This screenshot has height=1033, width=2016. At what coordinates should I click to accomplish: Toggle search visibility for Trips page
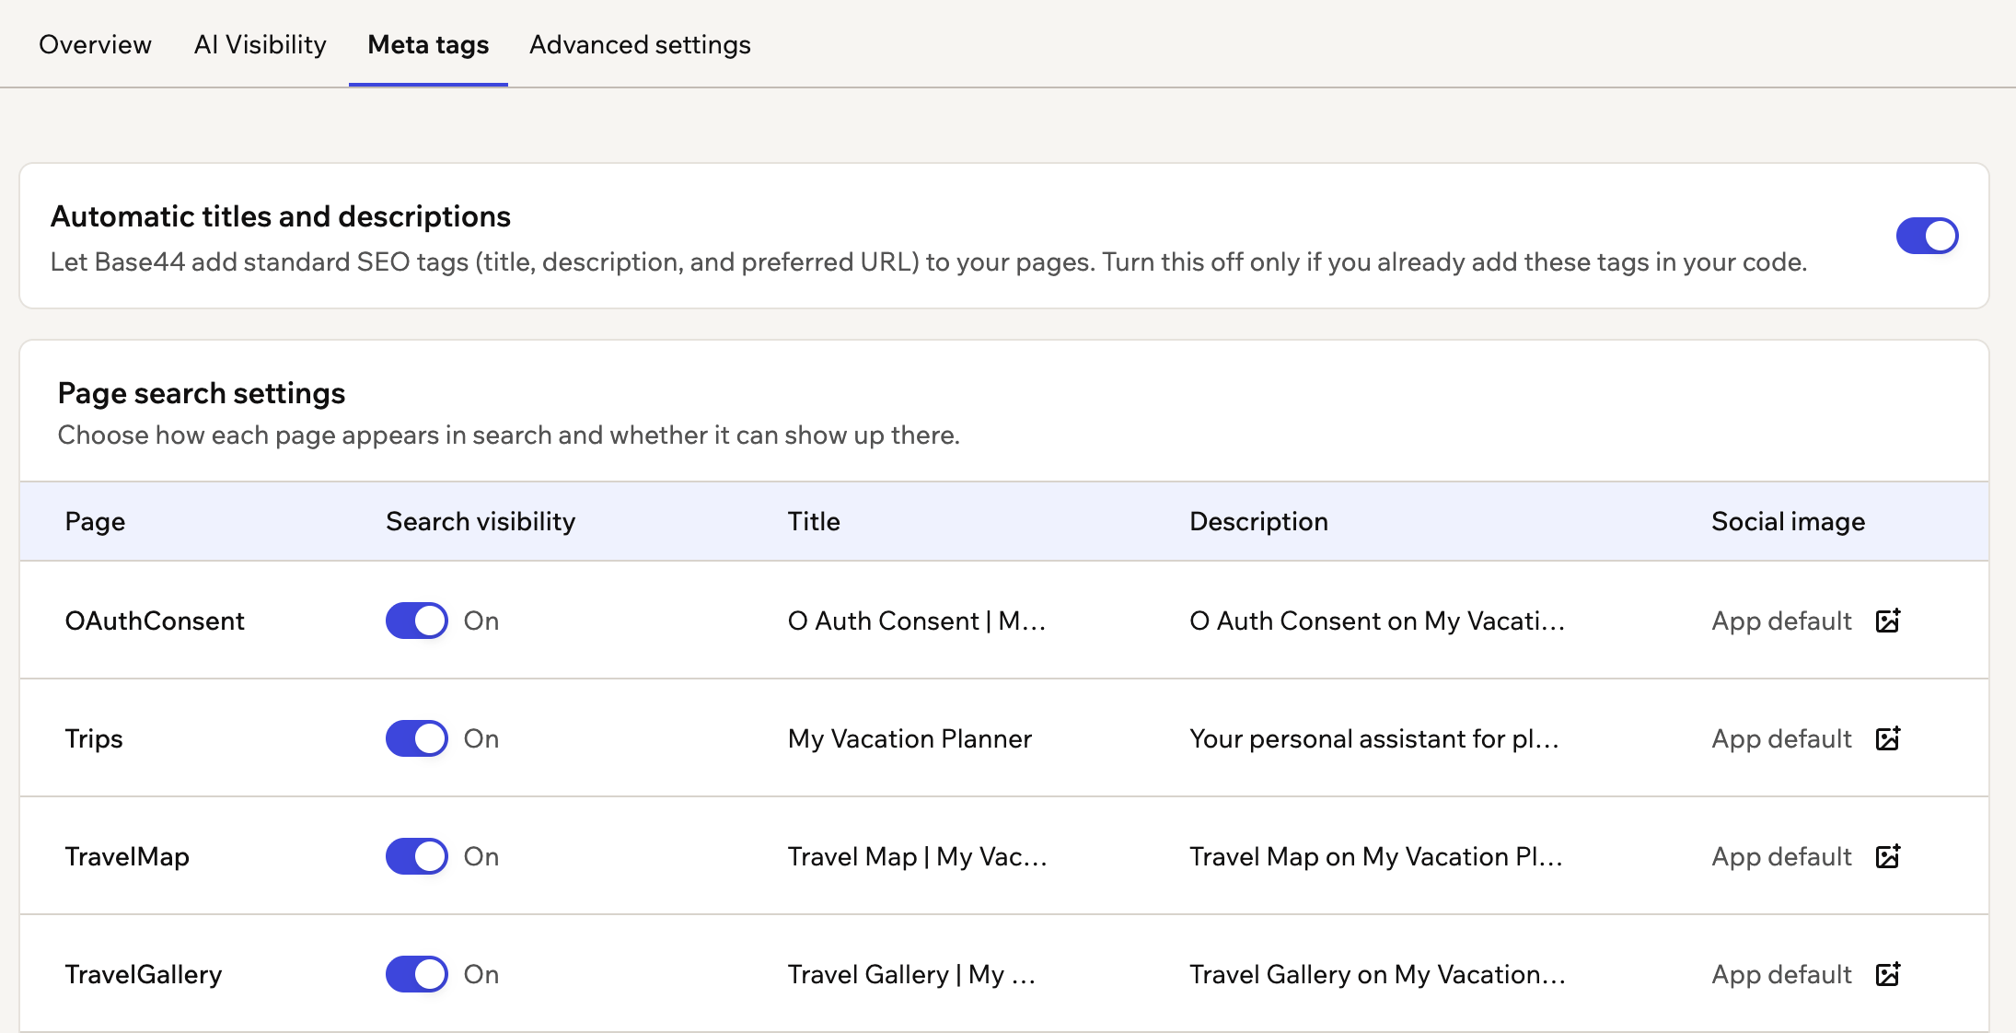[x=417, y=738]
